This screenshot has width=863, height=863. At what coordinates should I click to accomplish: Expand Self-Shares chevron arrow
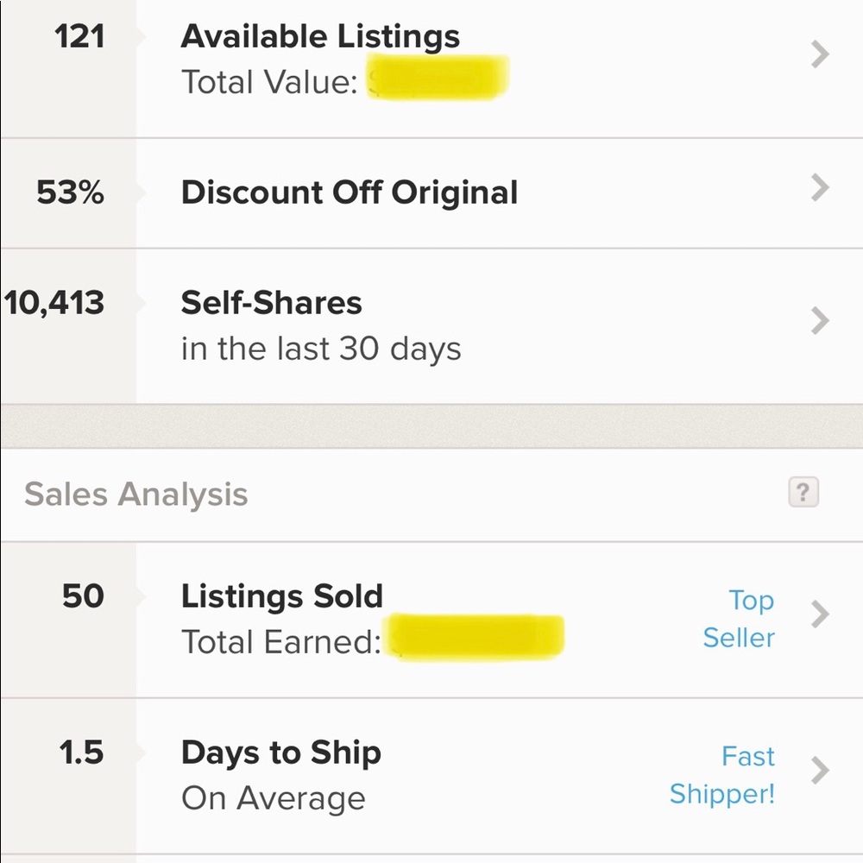coord(820,321)
